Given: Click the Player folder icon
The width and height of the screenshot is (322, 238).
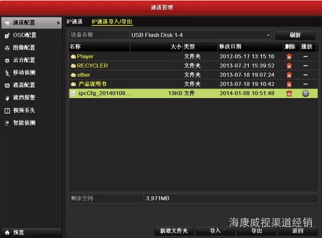Looking at the screenshot, I should point(73,56).
